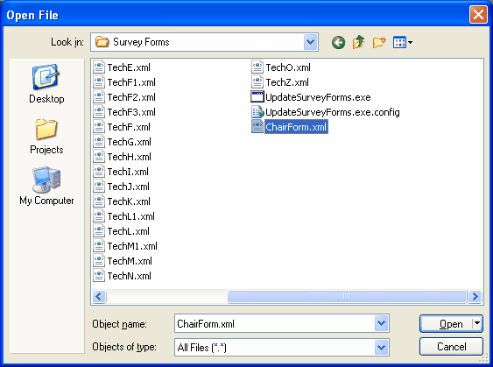
Task: Select the TechE.xml file
Action: click(x=122, y=67)
